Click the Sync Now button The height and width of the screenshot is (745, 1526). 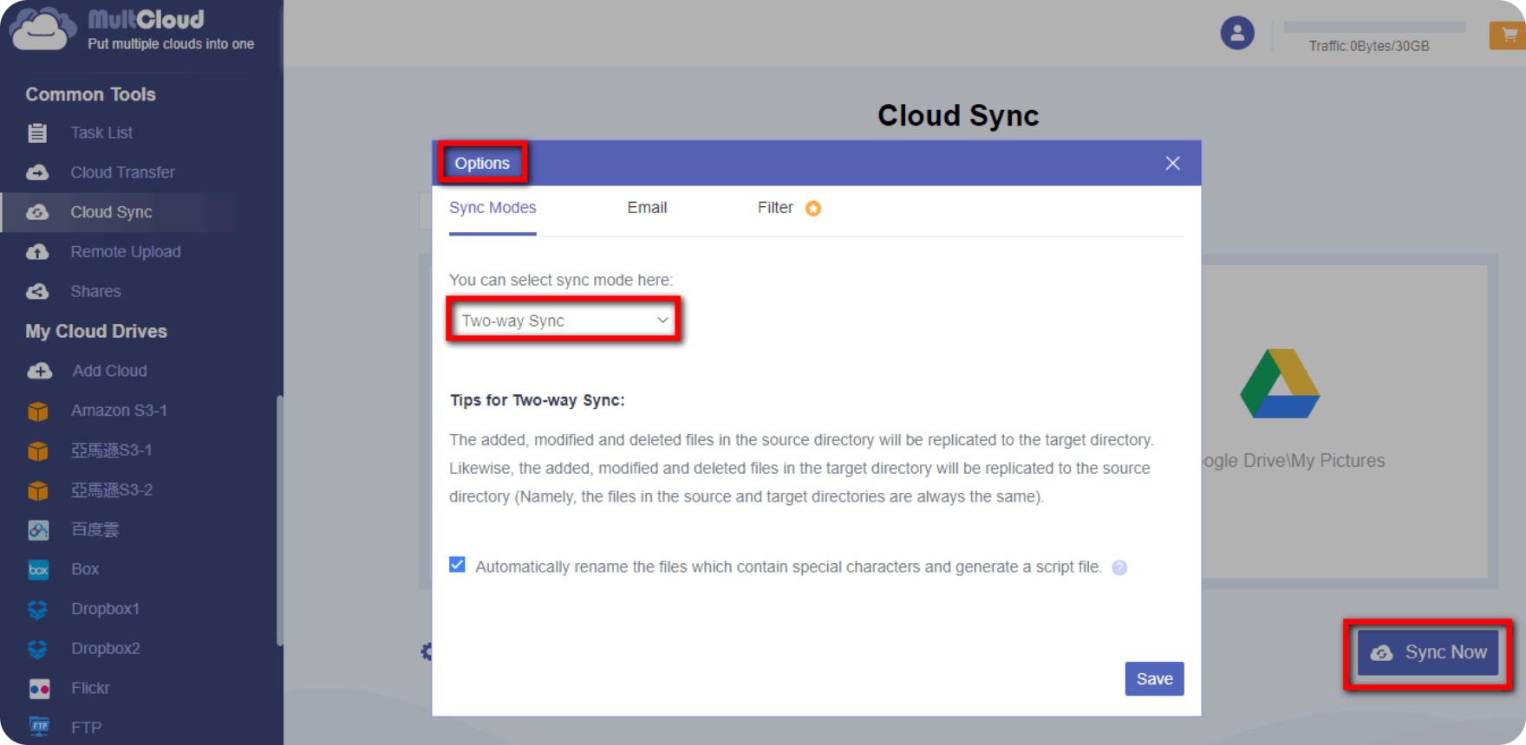tap(1429, 653)
